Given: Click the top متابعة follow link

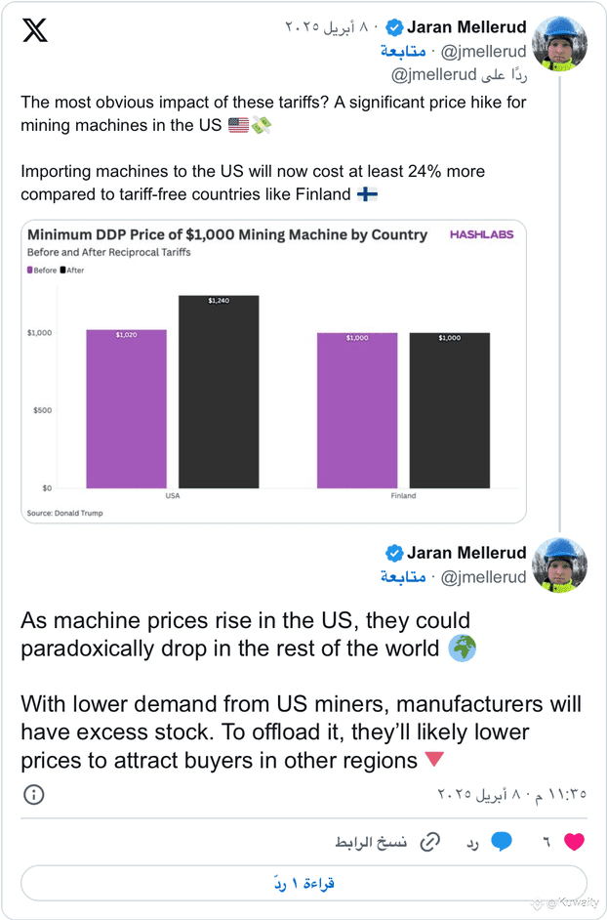Looking at the screenshot, I should [403, 51].
